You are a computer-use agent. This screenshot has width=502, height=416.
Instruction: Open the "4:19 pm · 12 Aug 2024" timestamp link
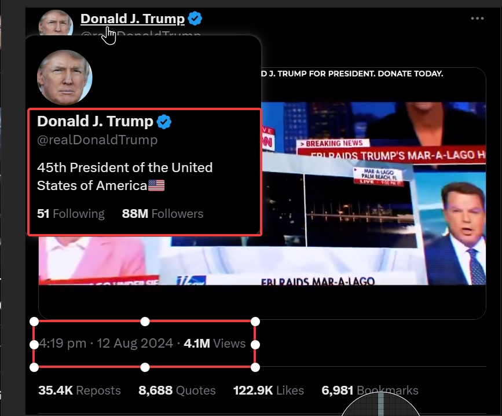coord(107,344)
